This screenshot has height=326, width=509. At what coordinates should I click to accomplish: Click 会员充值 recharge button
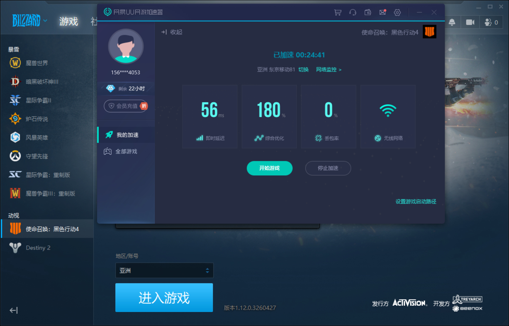click(126, 106)
